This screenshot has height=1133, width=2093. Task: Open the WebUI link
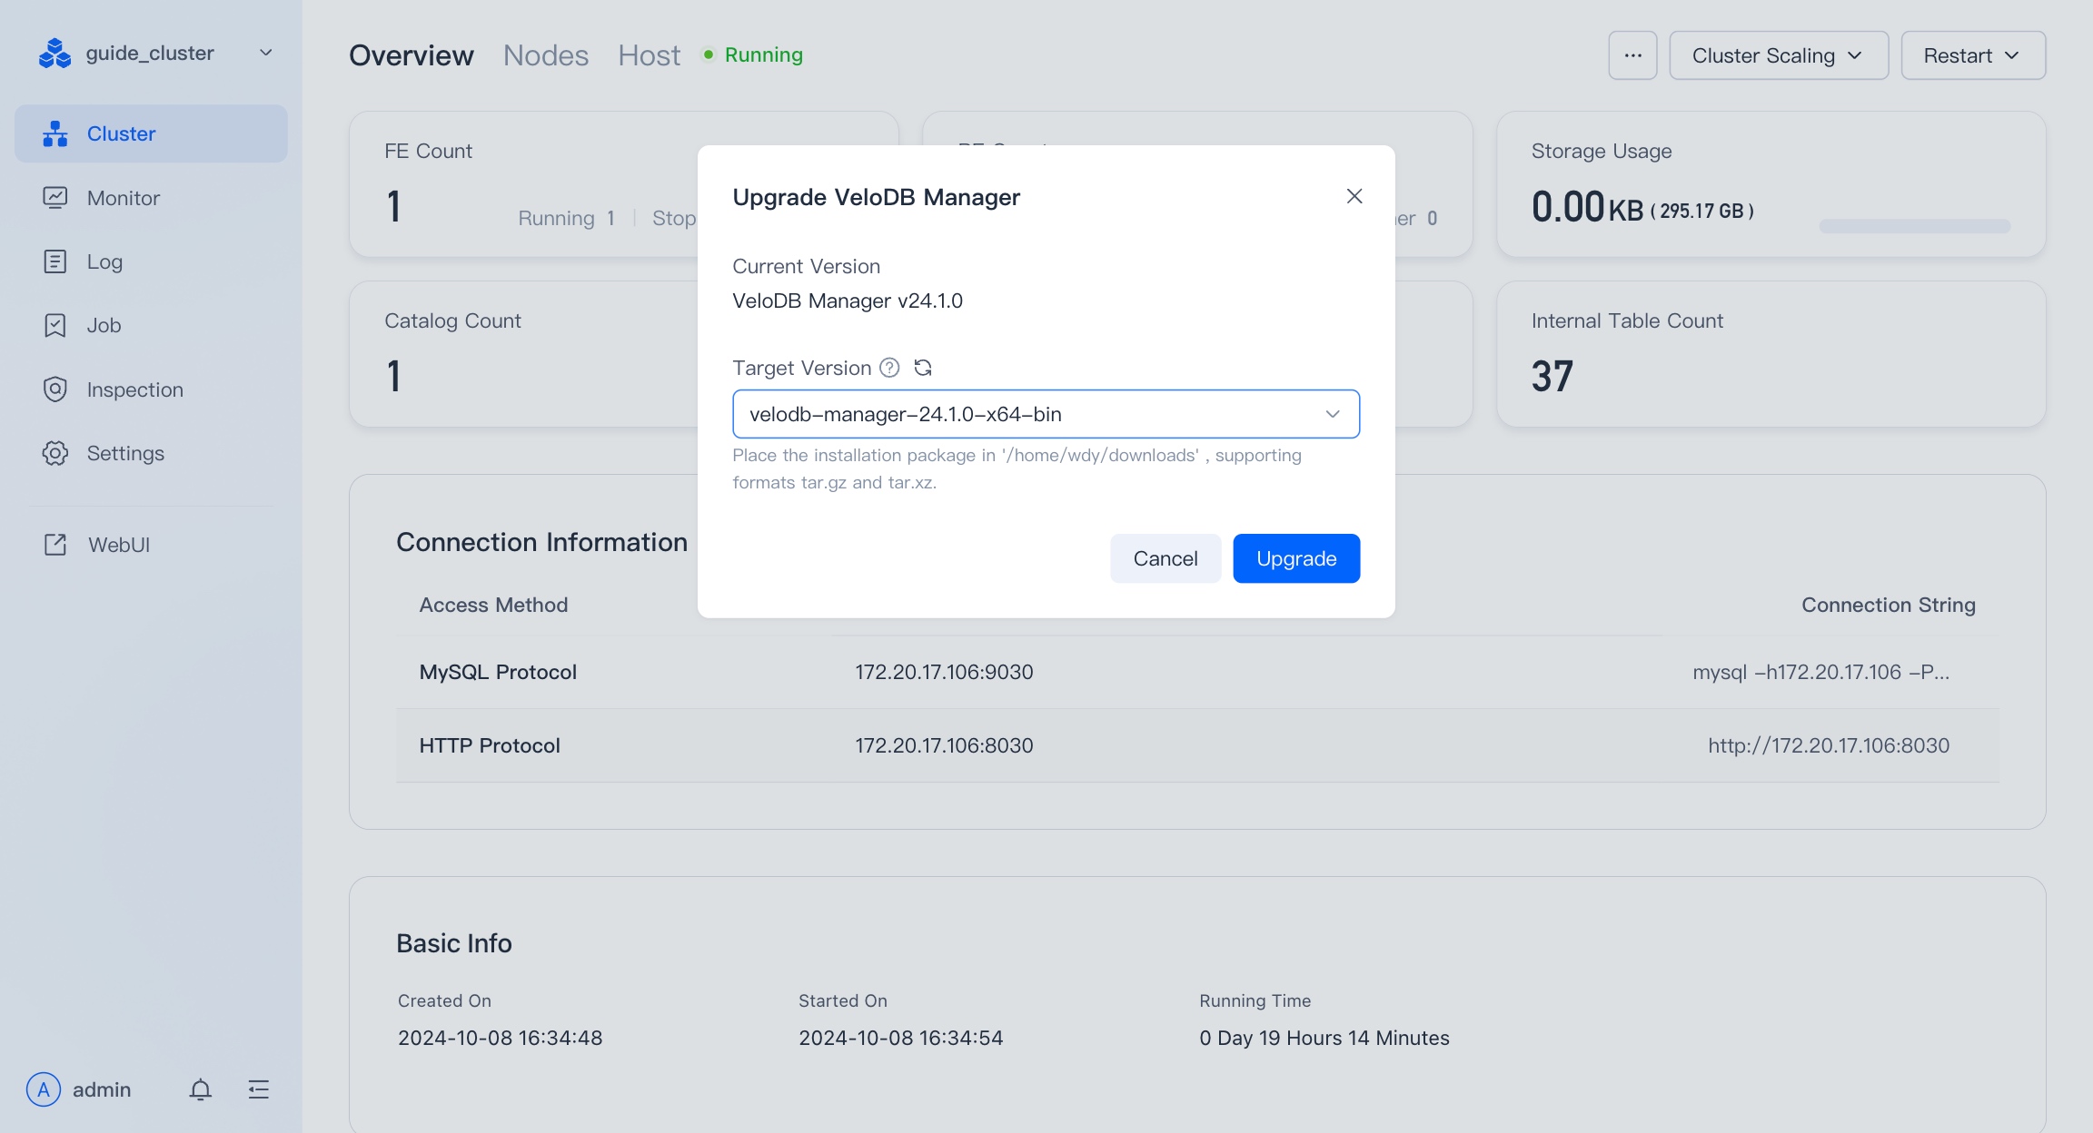click(119, 545)
